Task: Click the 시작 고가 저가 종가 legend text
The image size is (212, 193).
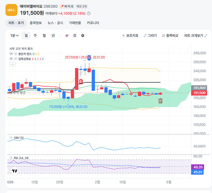Action: click(21, 49)
